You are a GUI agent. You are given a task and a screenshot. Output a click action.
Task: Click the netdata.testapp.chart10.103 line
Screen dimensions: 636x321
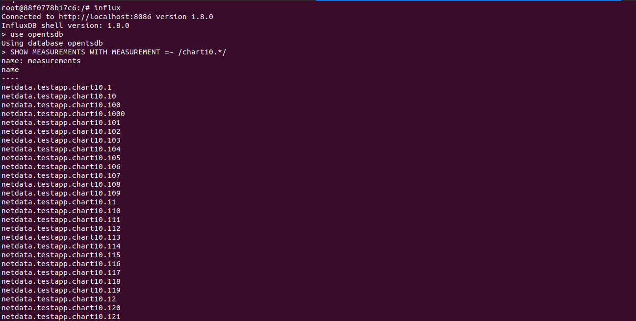61,140
